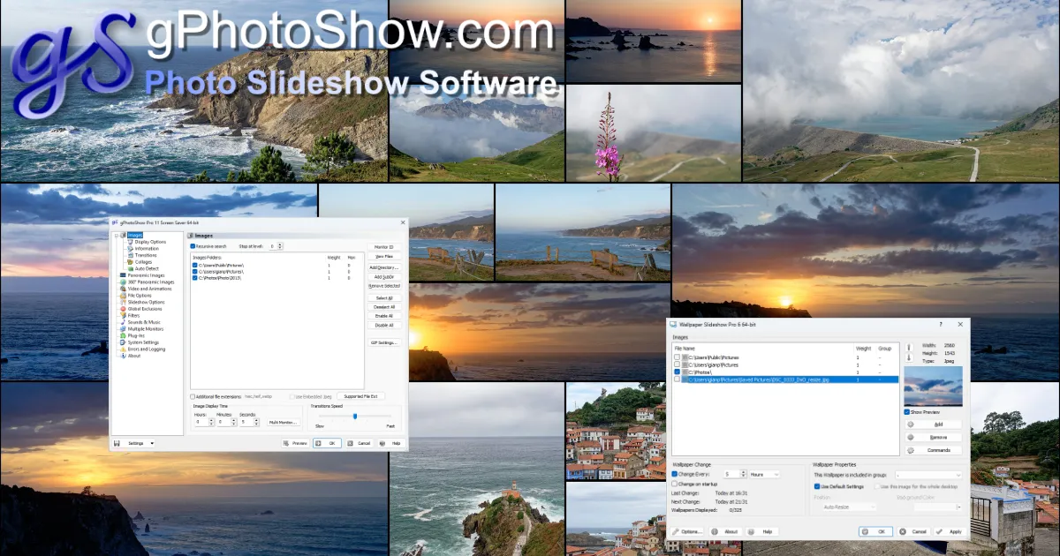Open the Filters settings page
1060x556 pixels.
[133, 315]
